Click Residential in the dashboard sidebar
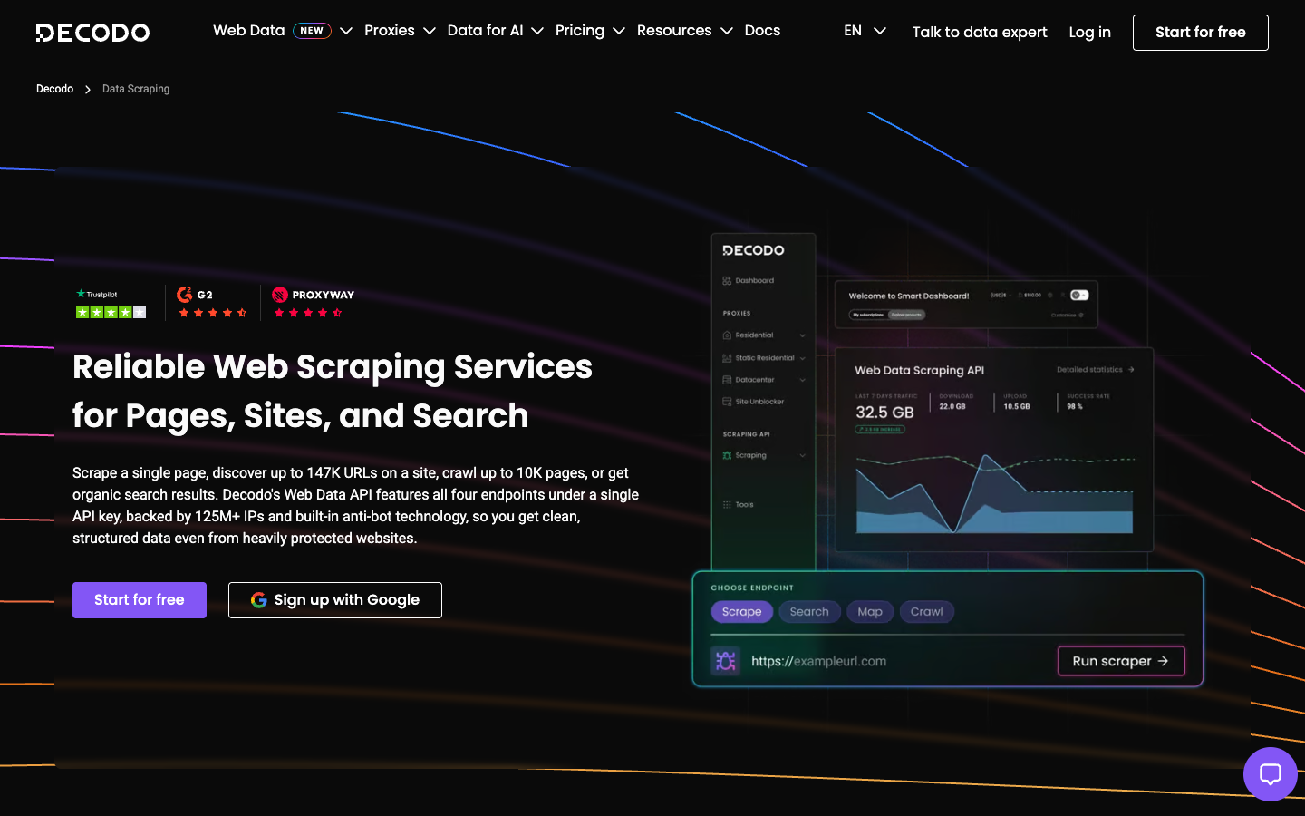 tap(763, 335)
